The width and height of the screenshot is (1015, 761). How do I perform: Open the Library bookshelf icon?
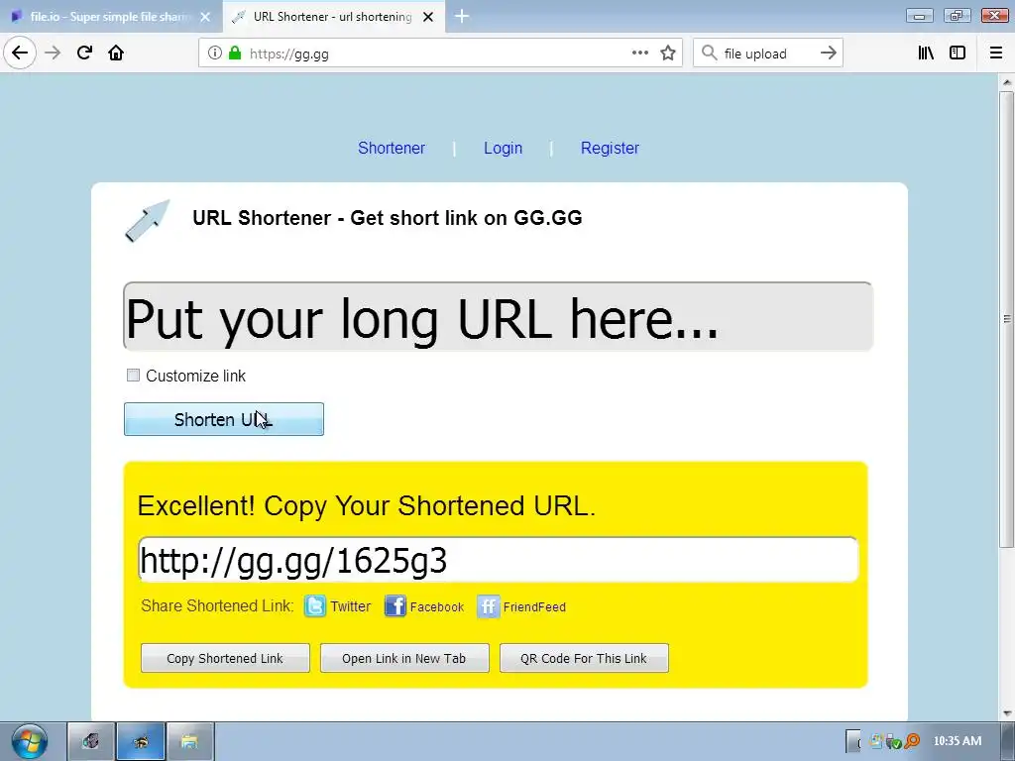pos(926,54)
